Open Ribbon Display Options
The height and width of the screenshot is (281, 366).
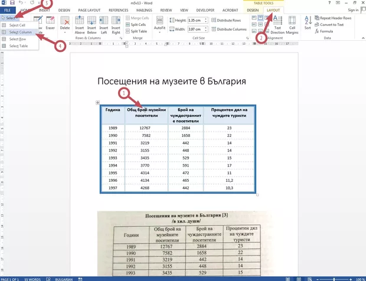(338, 3)
